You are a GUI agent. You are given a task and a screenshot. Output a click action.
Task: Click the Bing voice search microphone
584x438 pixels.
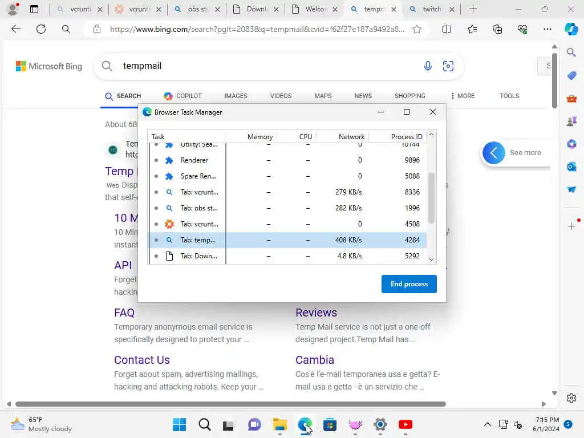428,66
